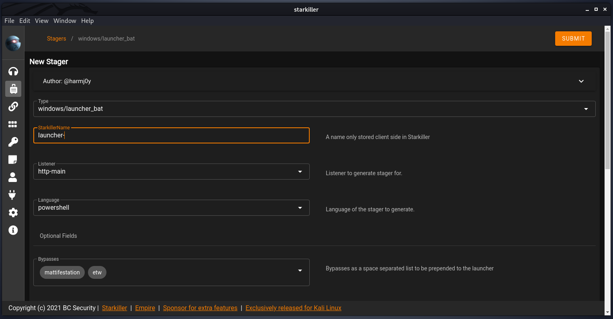Open the Reporting note sidebar icon
Image resolution: width=613 pixels, height=319 pixels.
point(13,159)
